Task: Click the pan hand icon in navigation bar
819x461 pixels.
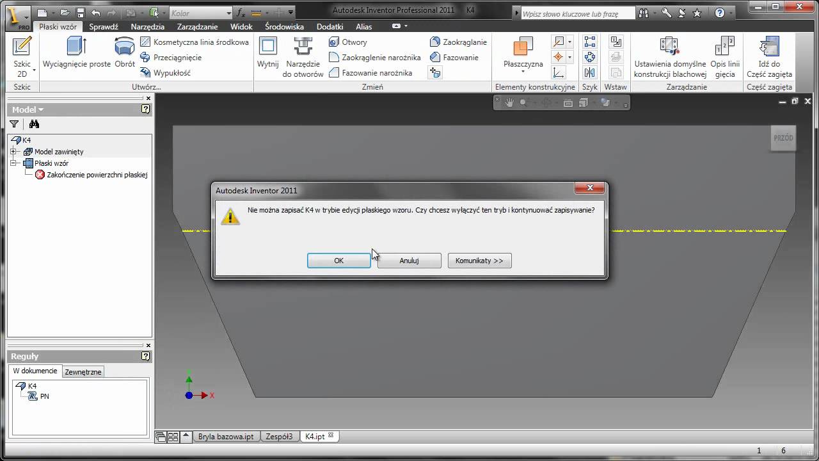Action: point(509,102)
